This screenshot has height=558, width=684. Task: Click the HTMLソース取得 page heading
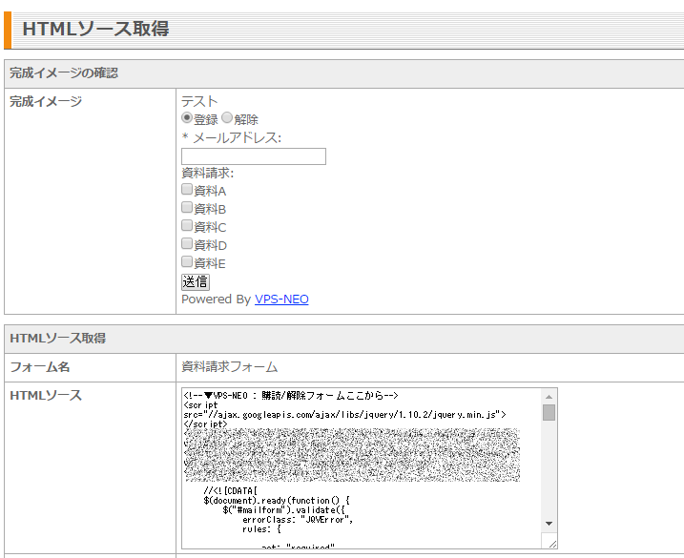[x=95, y=29]
